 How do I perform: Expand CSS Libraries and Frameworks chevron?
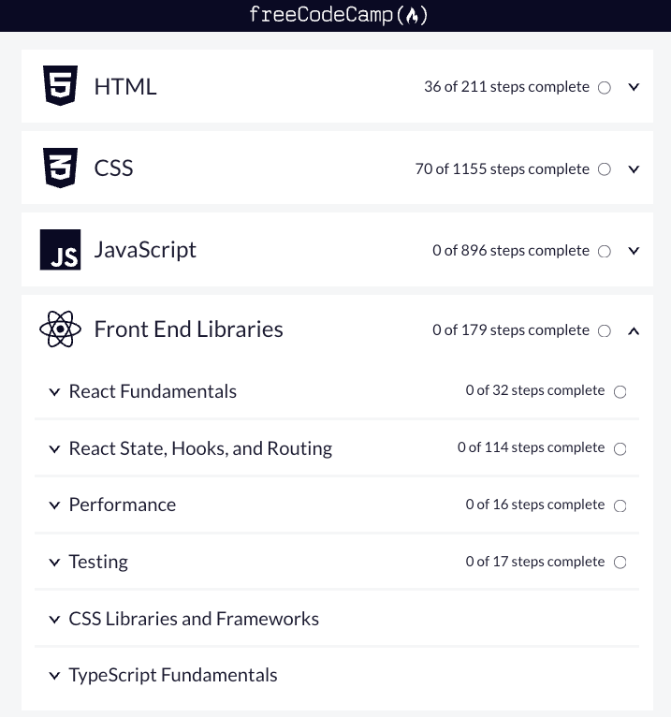[x=54, y=620]
